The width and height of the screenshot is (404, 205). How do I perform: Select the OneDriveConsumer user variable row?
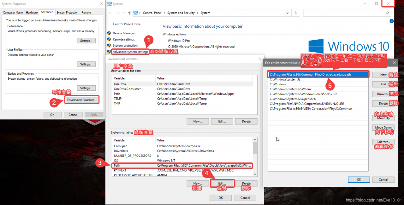coord(182,89)
